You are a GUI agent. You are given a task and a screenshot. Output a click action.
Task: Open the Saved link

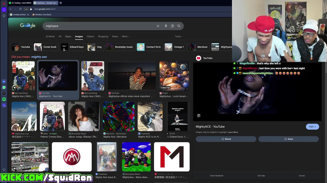coord(302,176)
